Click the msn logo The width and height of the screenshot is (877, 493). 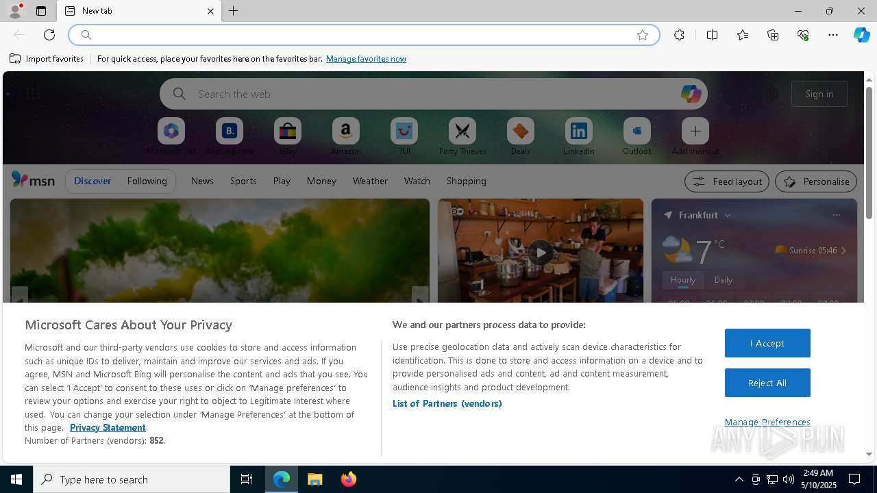click(33, 180)
